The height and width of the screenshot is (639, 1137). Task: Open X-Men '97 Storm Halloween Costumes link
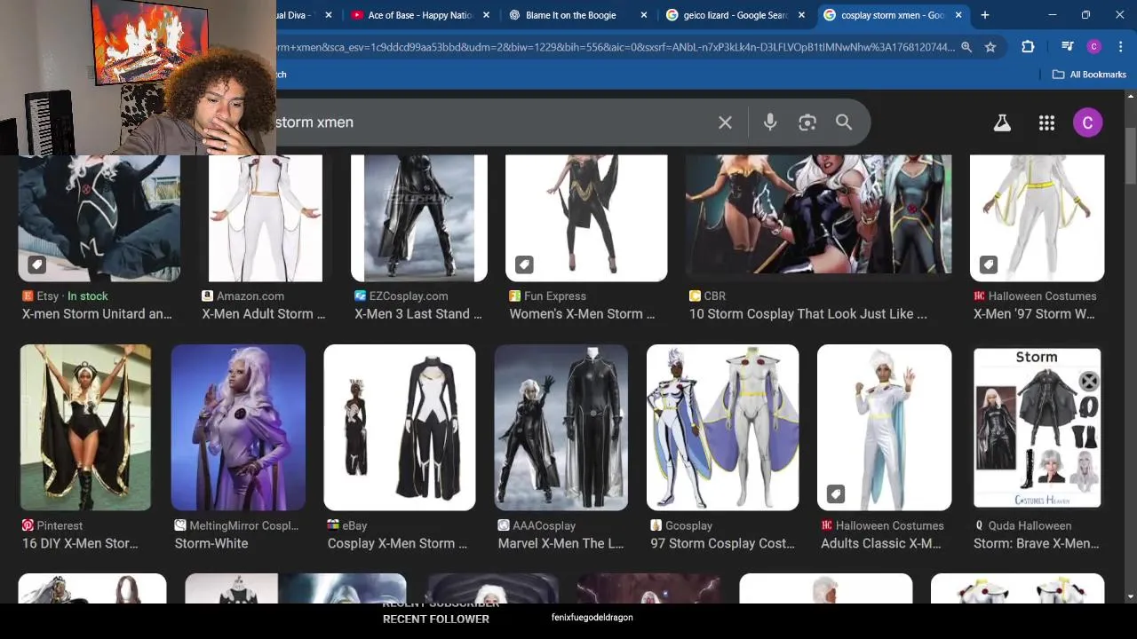[1034, 314]
